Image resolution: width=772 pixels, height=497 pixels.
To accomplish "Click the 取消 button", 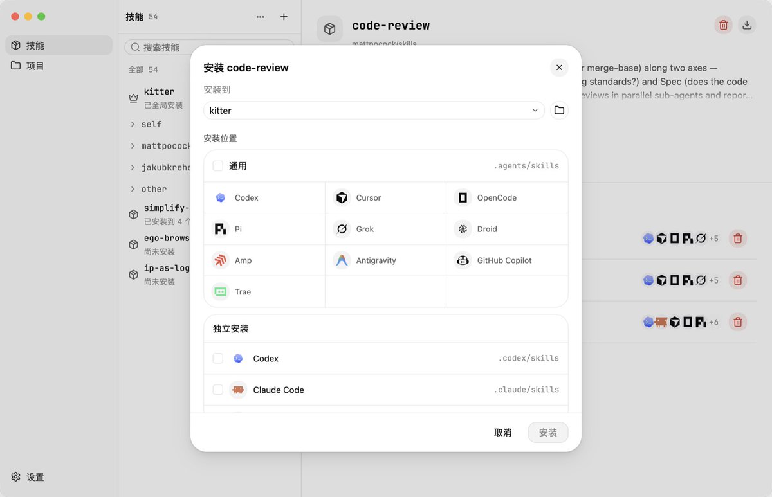I will tap(502, 433).
